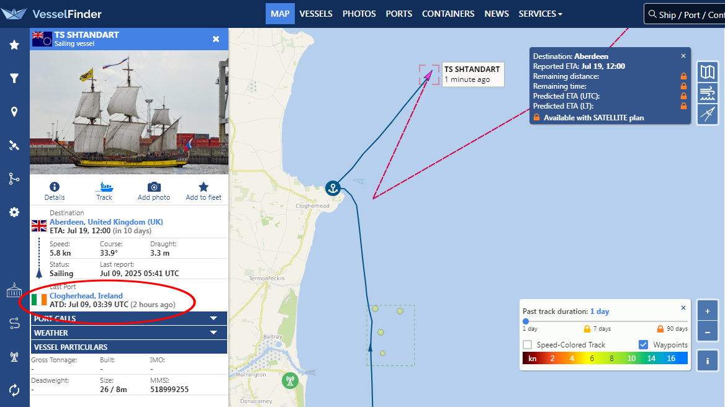Open the map pin places icon
This screenshot has height=407, width=725.
click(14, 112)
